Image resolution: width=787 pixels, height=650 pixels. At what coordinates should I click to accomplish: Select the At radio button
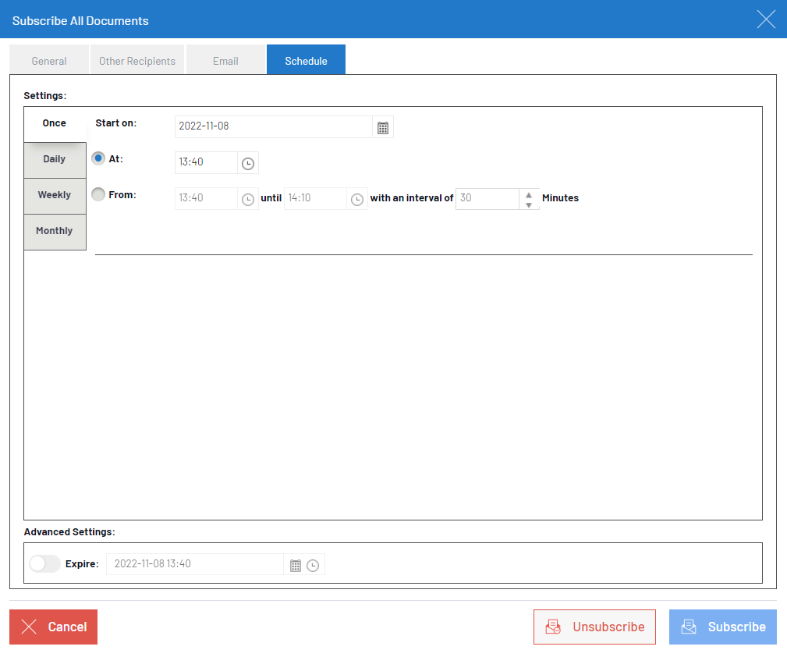tap(98, 158)
